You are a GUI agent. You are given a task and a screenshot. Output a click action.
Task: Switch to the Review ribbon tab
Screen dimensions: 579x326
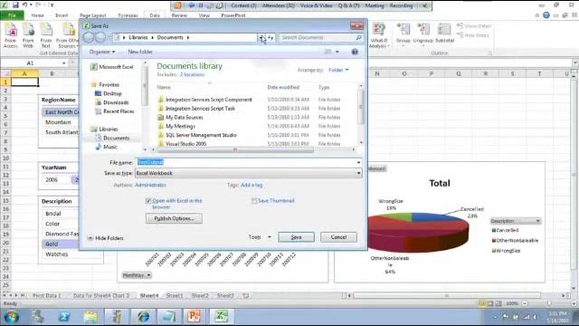(x=179, y=15)
